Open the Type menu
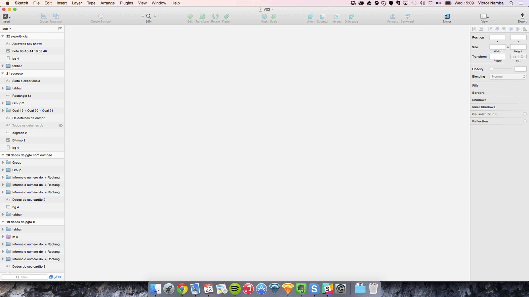 point(91,3)
